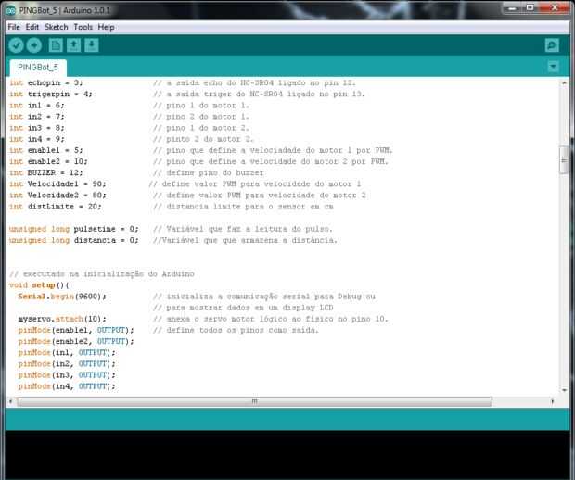This screenshot has height=480, width=575.
Task: Click 'pinMode(enable2, OUTPUT);' line
Action: (x=76, y=342)
